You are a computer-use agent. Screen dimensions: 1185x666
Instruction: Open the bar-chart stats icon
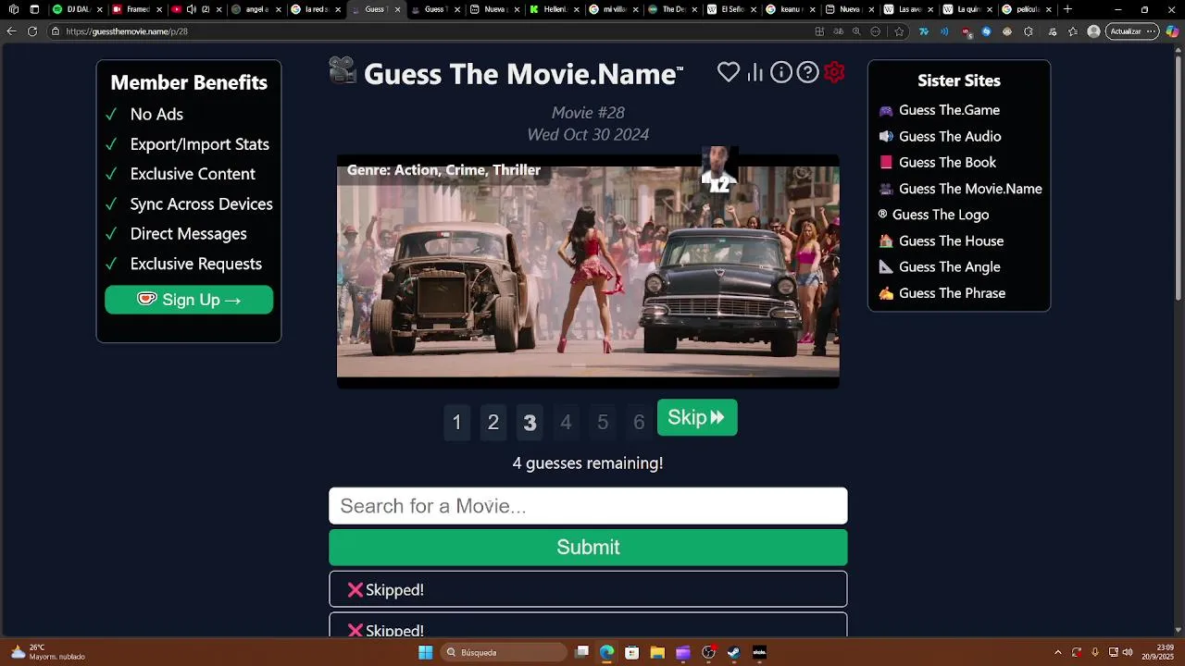[x=755, y=72]
